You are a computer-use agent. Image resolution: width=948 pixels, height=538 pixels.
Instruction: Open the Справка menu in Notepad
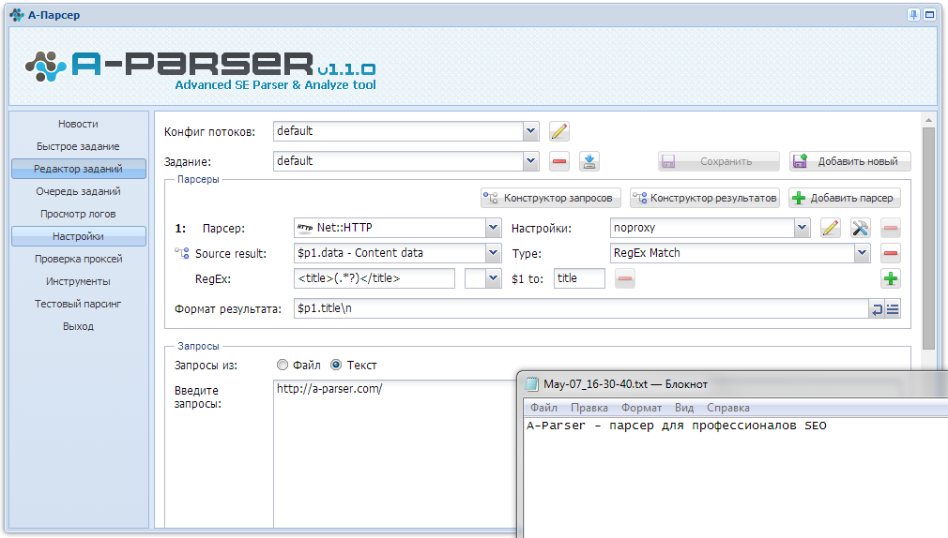pos(728,408)
